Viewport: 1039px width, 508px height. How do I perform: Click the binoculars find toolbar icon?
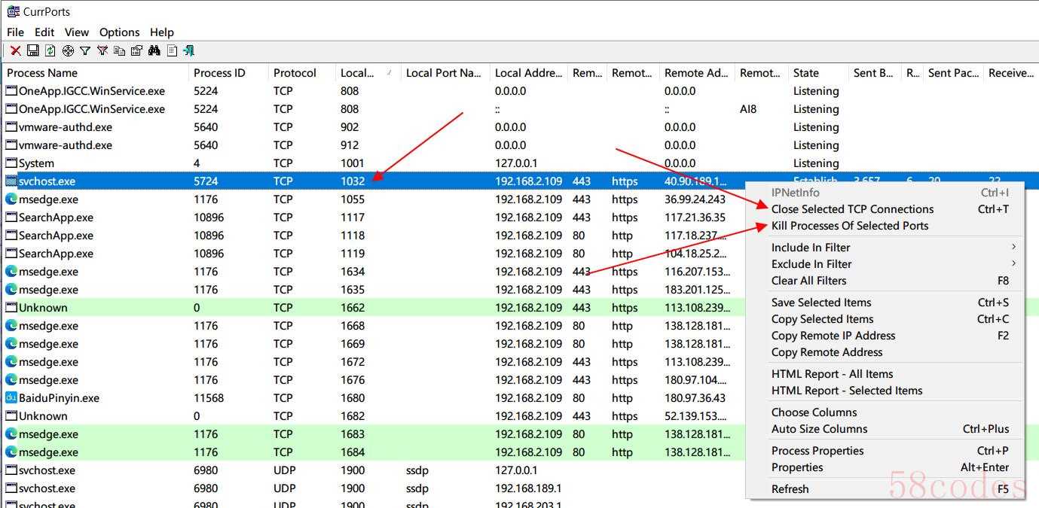154,50
